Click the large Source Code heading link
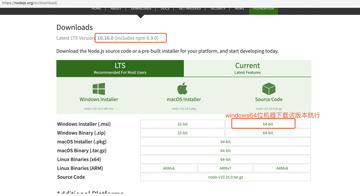Viewport: 360px width, 196px height. tap(269, 99)
